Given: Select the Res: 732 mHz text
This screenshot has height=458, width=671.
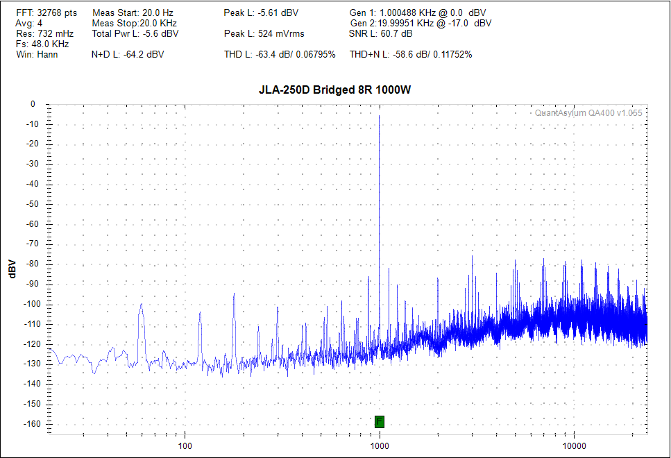Looking at the screenshot, I should [x=45, y=33].
